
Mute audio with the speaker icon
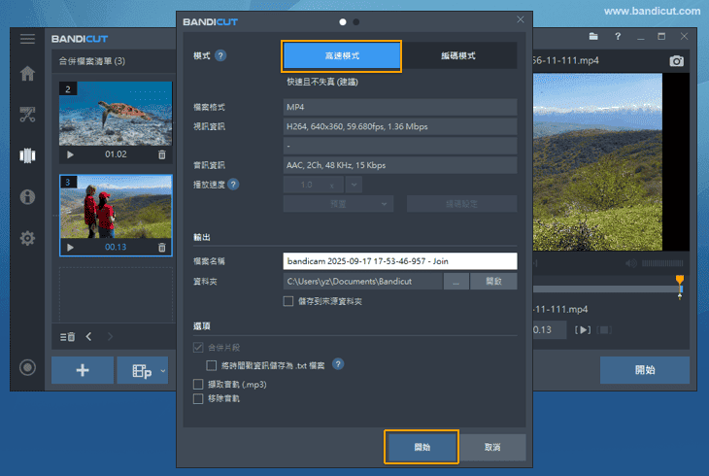click(631, 263)
